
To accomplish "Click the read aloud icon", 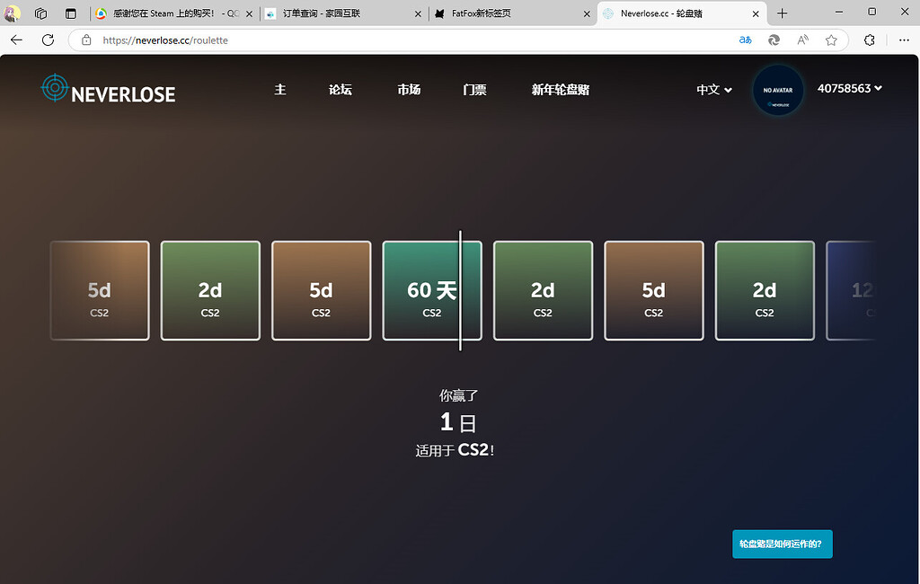I will point(802,40).
